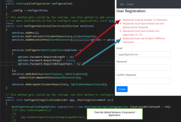
Task: Click the 'at least 5 different characters' error
Action: [144, 40]
